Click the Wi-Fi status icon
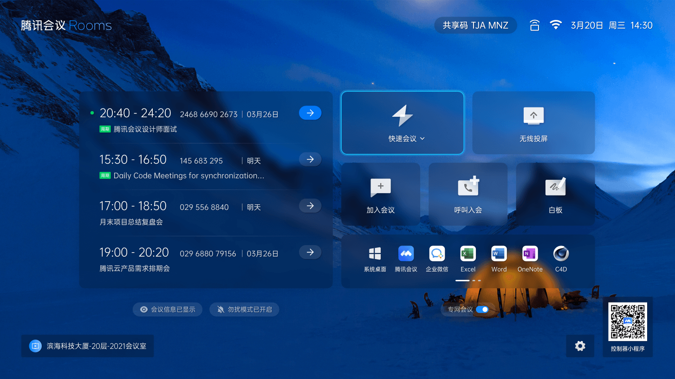This screenshot has height=379, width=675. click(x=556, y=25)
